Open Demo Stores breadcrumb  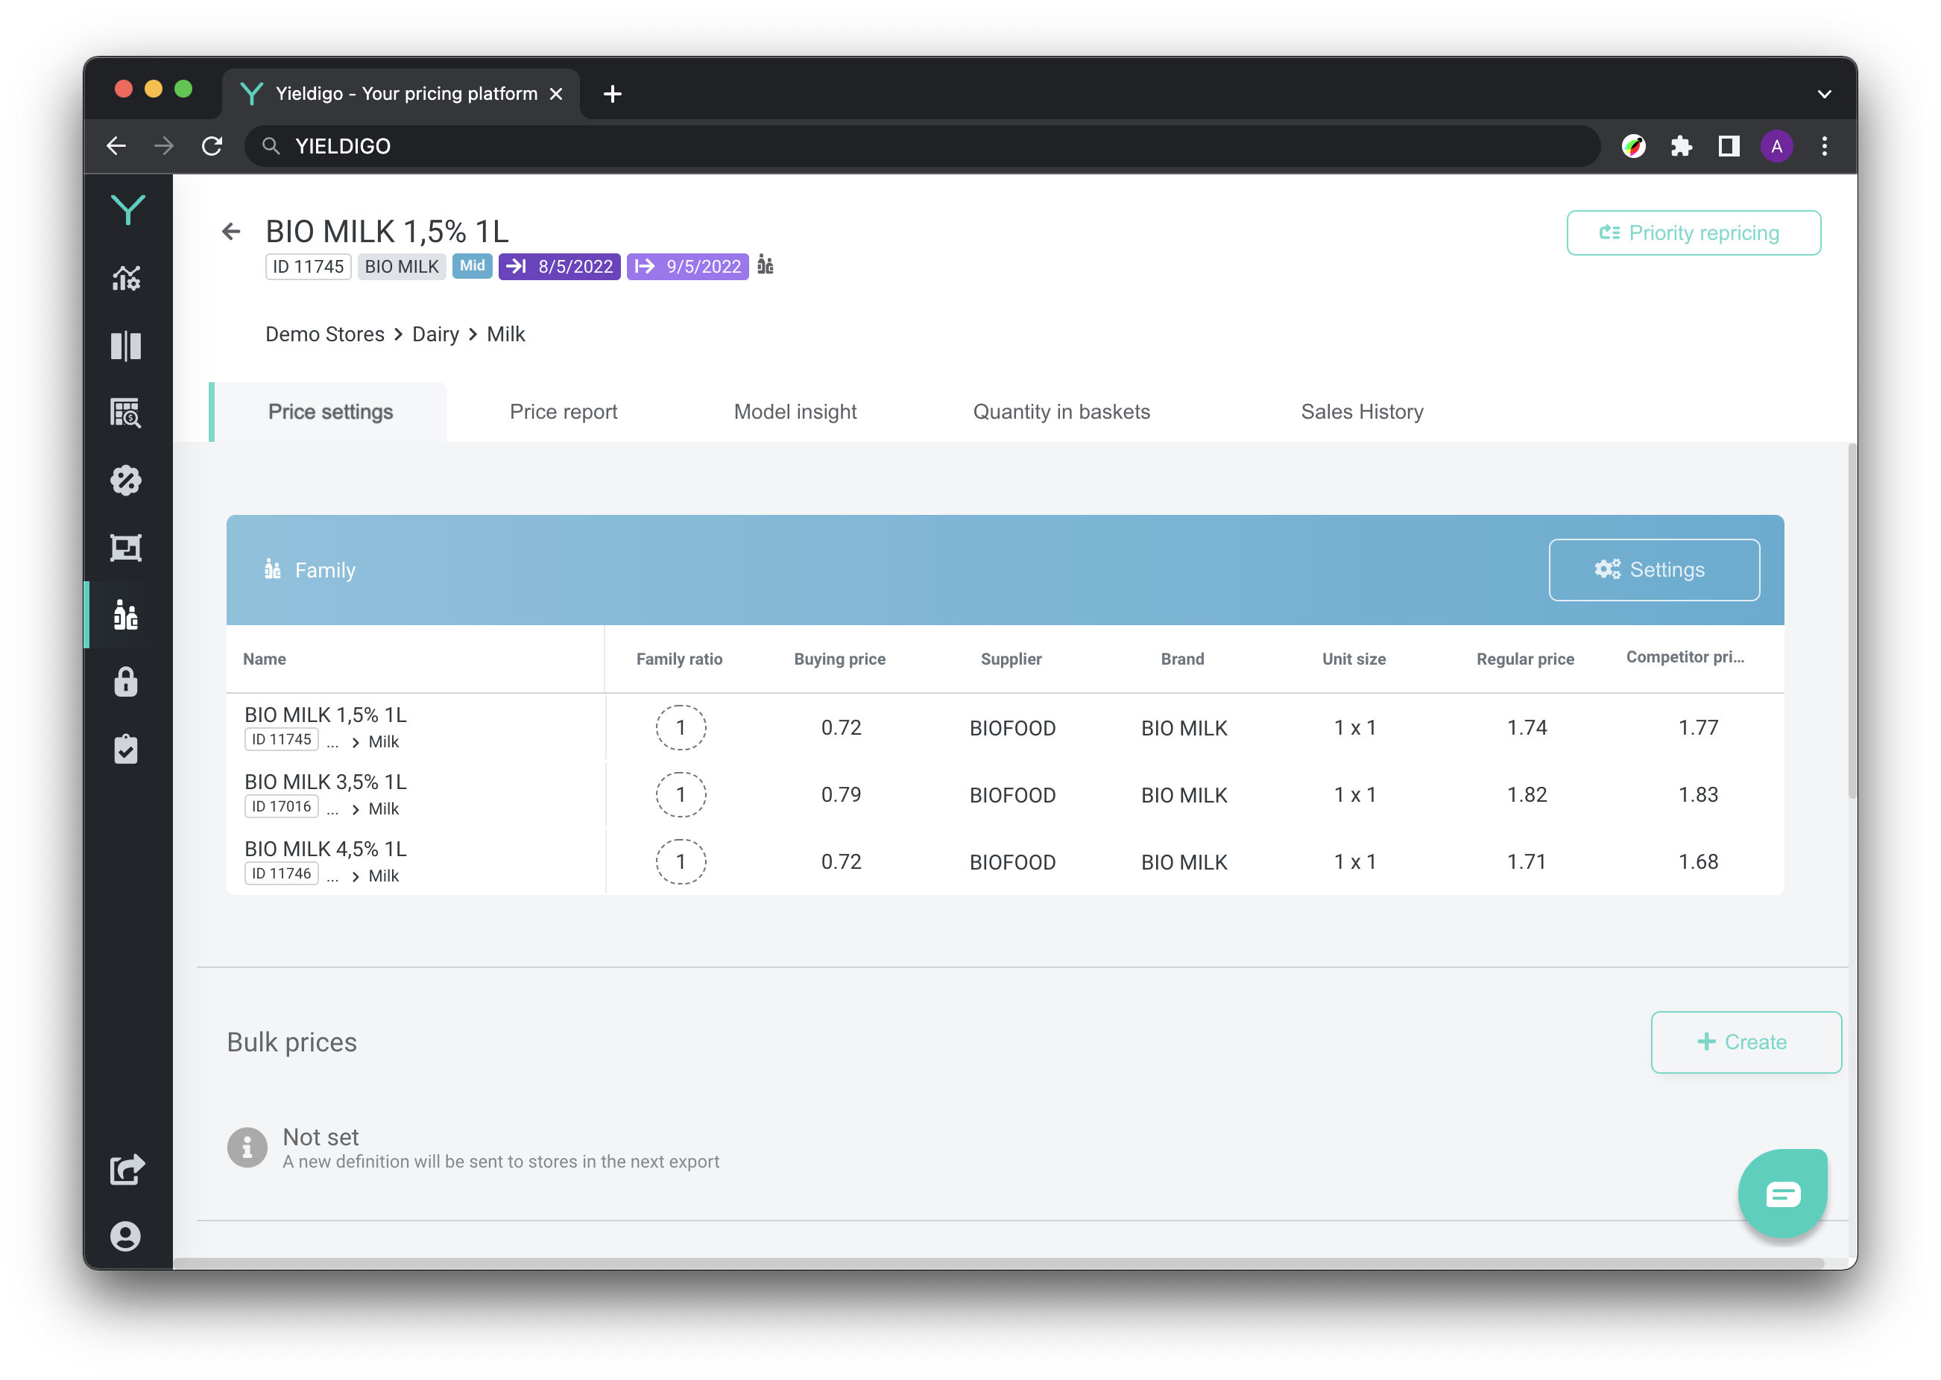325,335
